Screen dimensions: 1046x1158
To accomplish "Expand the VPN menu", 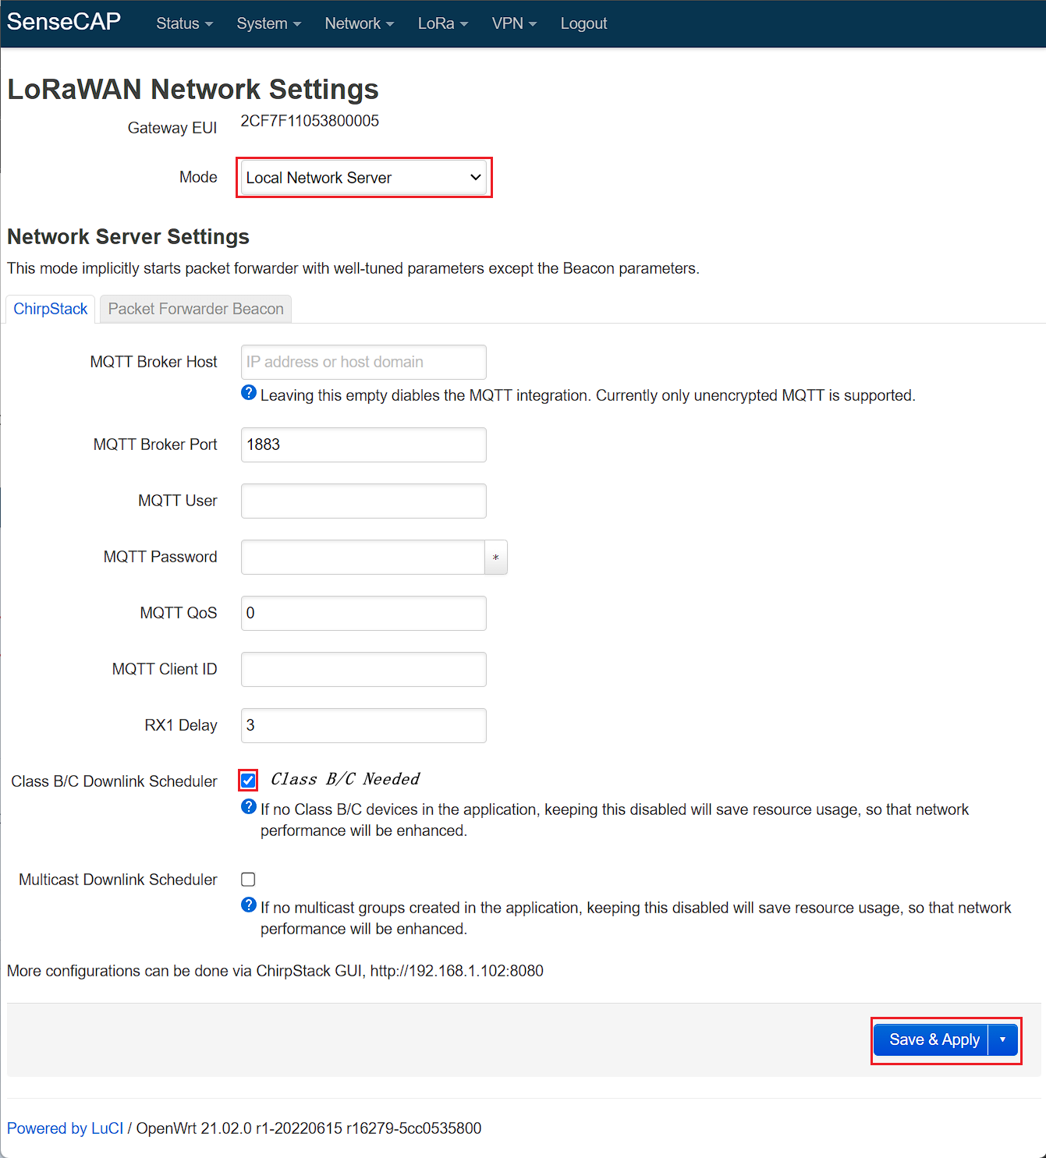I will click(x=514, y=23).
